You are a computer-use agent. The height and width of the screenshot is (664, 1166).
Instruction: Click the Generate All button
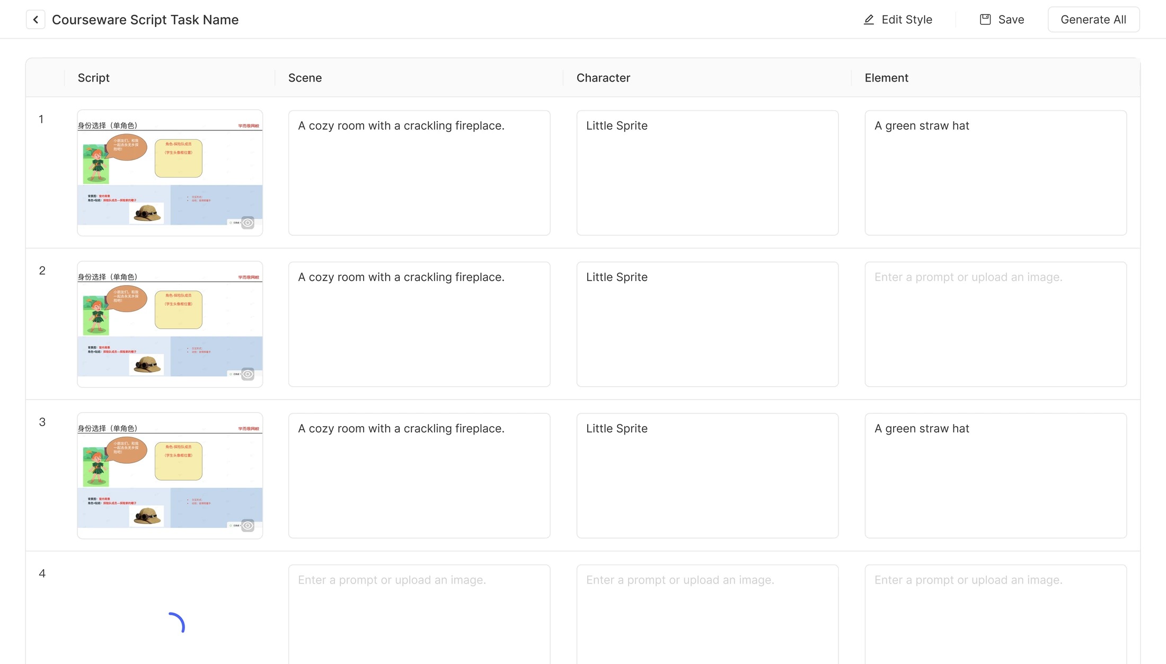point(1093,20)
